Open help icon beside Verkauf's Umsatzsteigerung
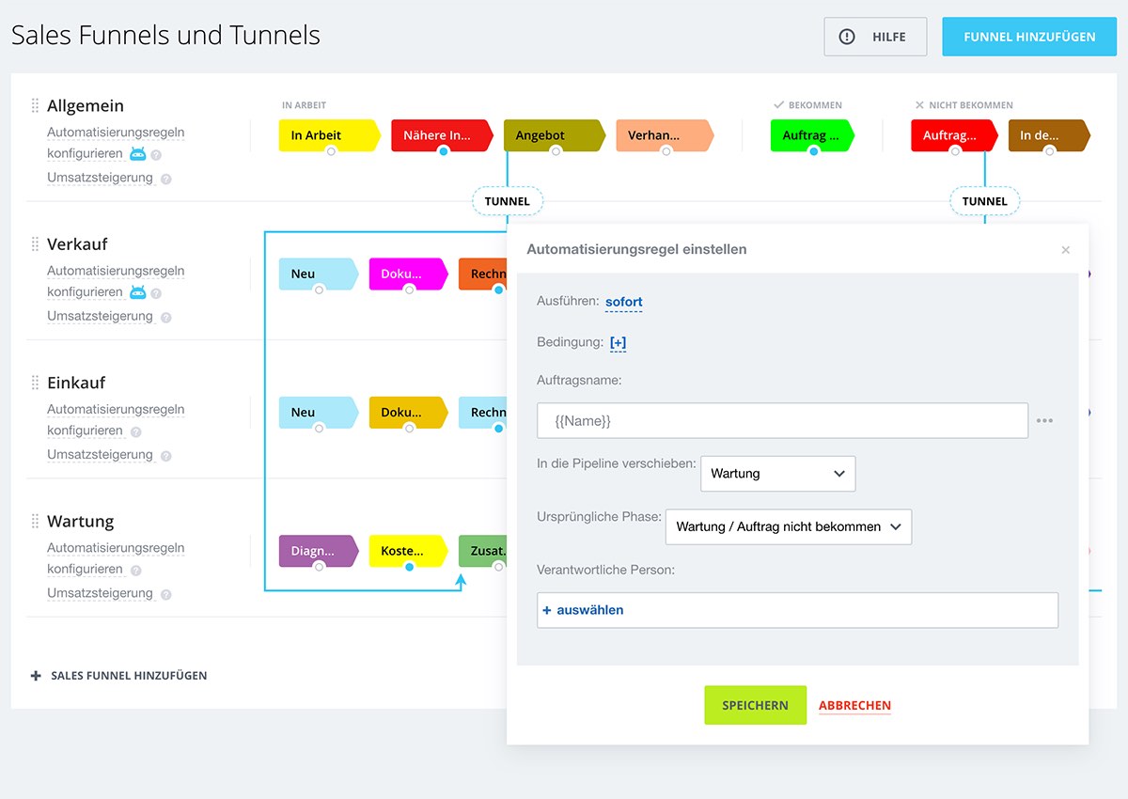Viewport: 1128px width, 799px height. coord(166,317)
